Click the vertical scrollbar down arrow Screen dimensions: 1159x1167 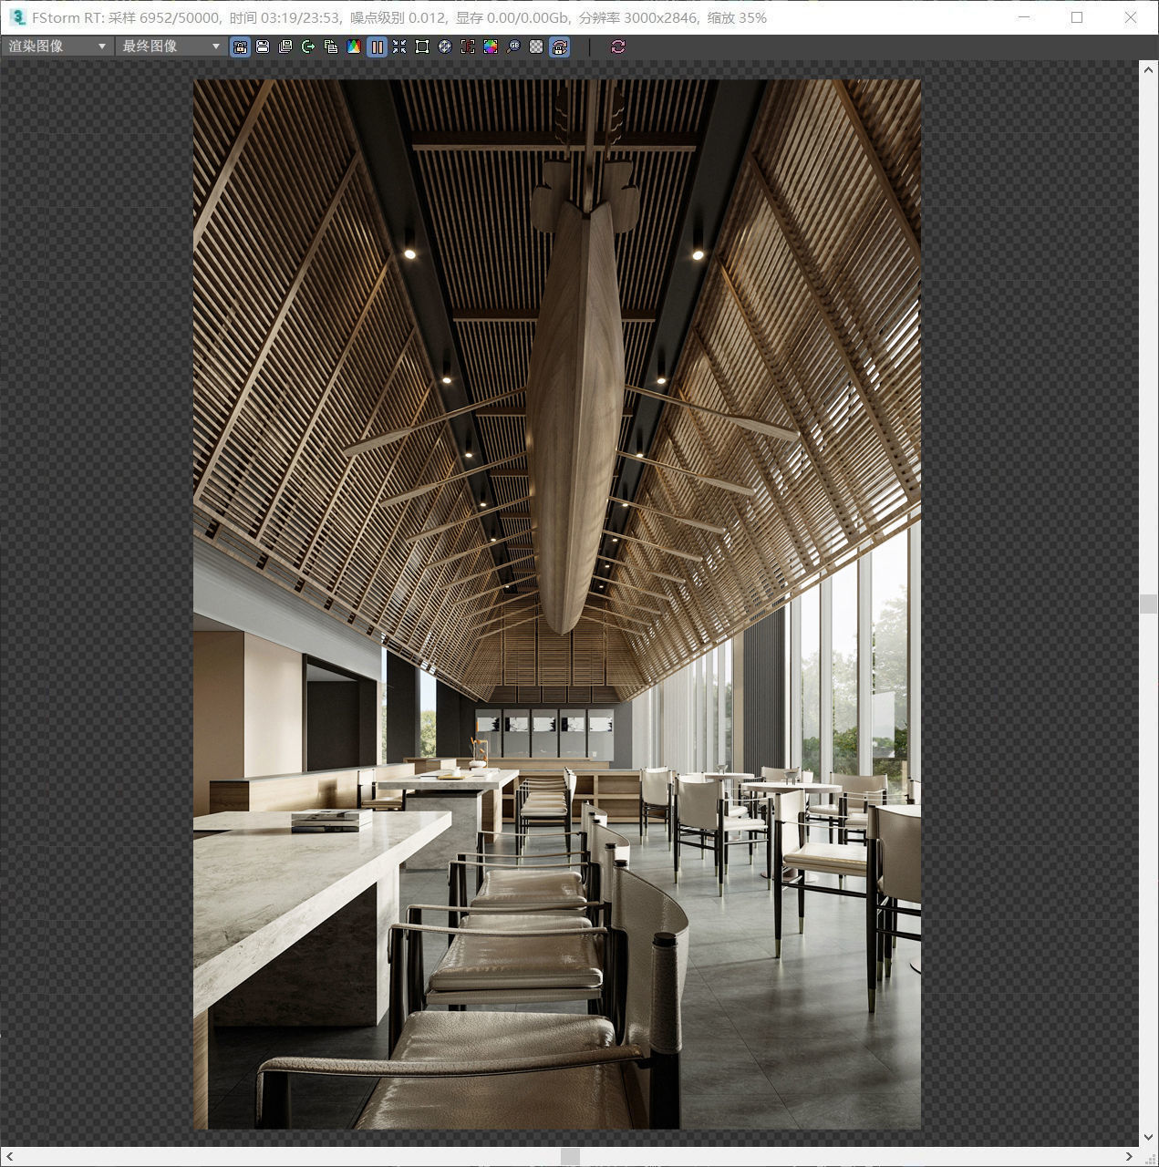(1148, 1137)
